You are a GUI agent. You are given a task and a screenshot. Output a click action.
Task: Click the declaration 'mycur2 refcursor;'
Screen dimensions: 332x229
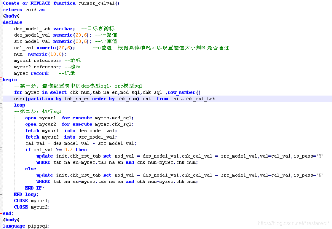(37, 67)
